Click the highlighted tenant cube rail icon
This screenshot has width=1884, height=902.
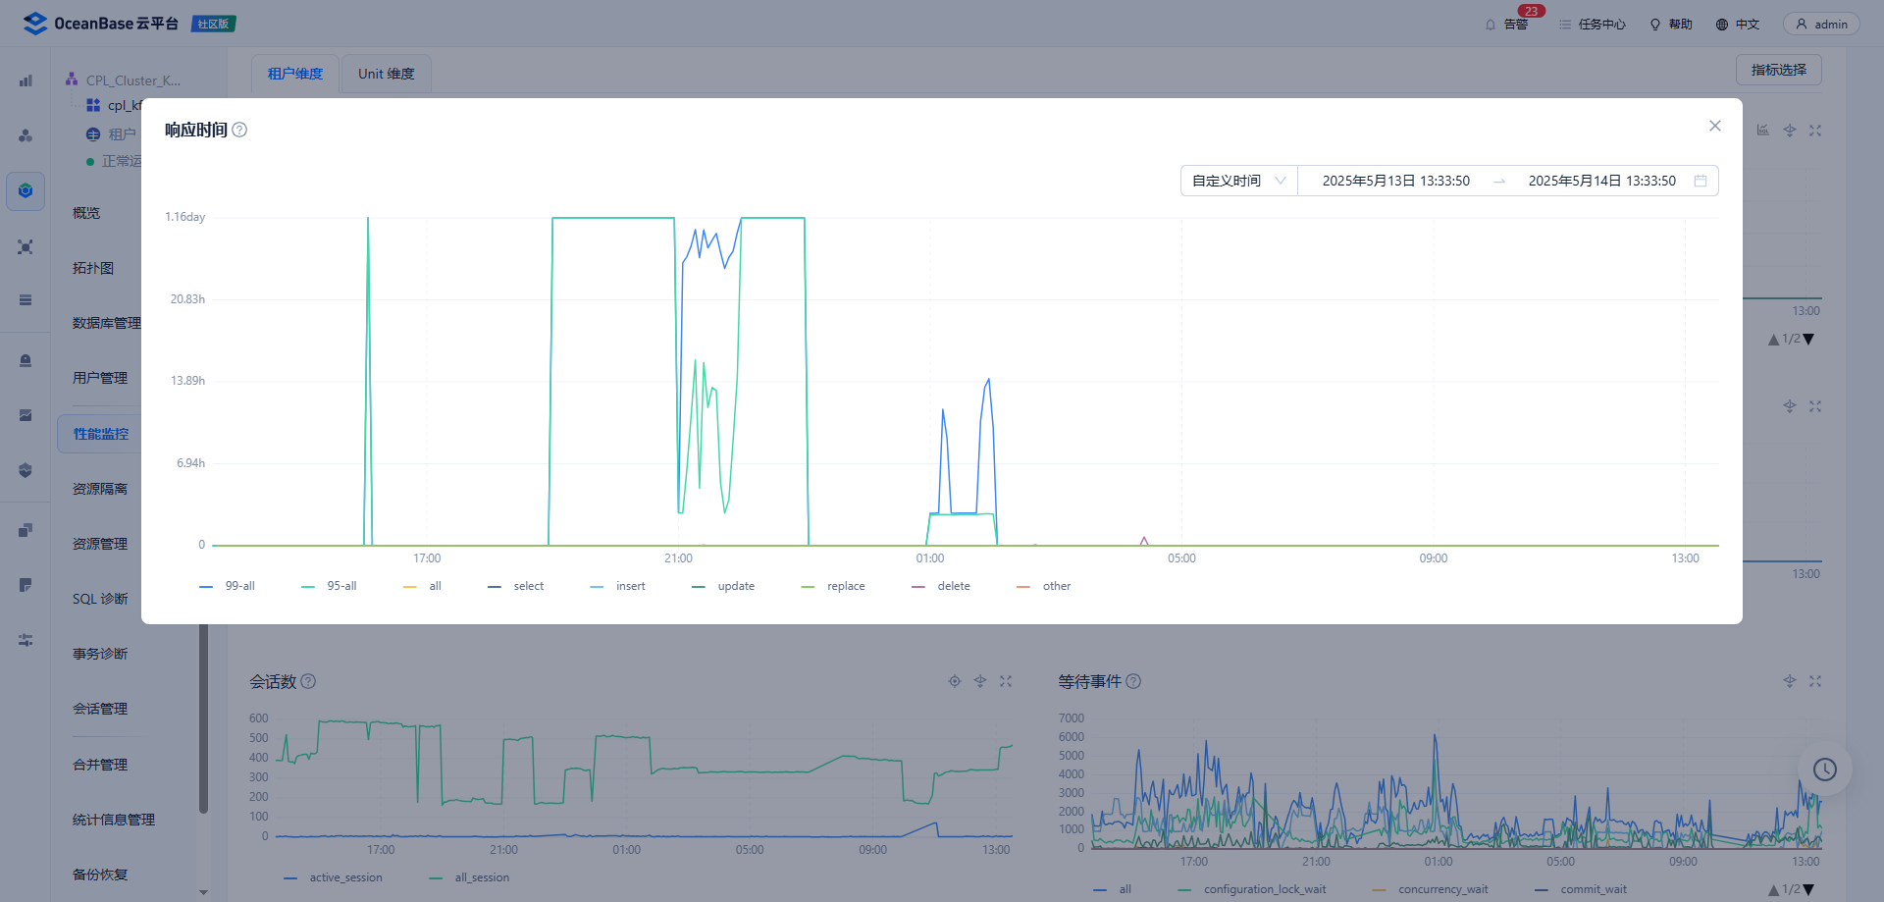click(x=26, y=190)
